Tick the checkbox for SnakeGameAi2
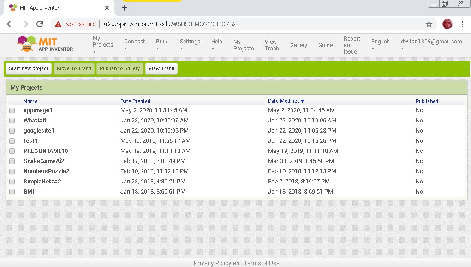 click(12, 161)
